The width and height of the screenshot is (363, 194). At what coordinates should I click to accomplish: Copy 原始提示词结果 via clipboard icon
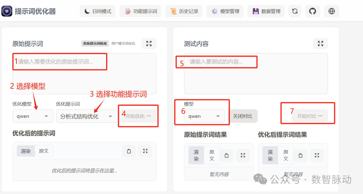click(x=227, y=155)
